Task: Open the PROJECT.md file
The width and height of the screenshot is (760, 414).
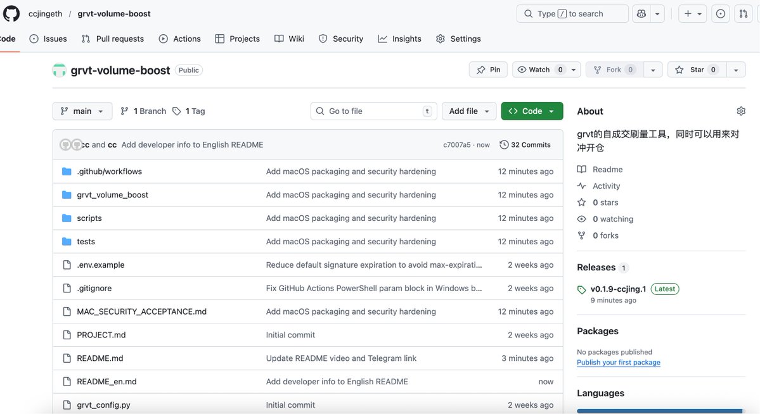Action: [x=101, y=335]
